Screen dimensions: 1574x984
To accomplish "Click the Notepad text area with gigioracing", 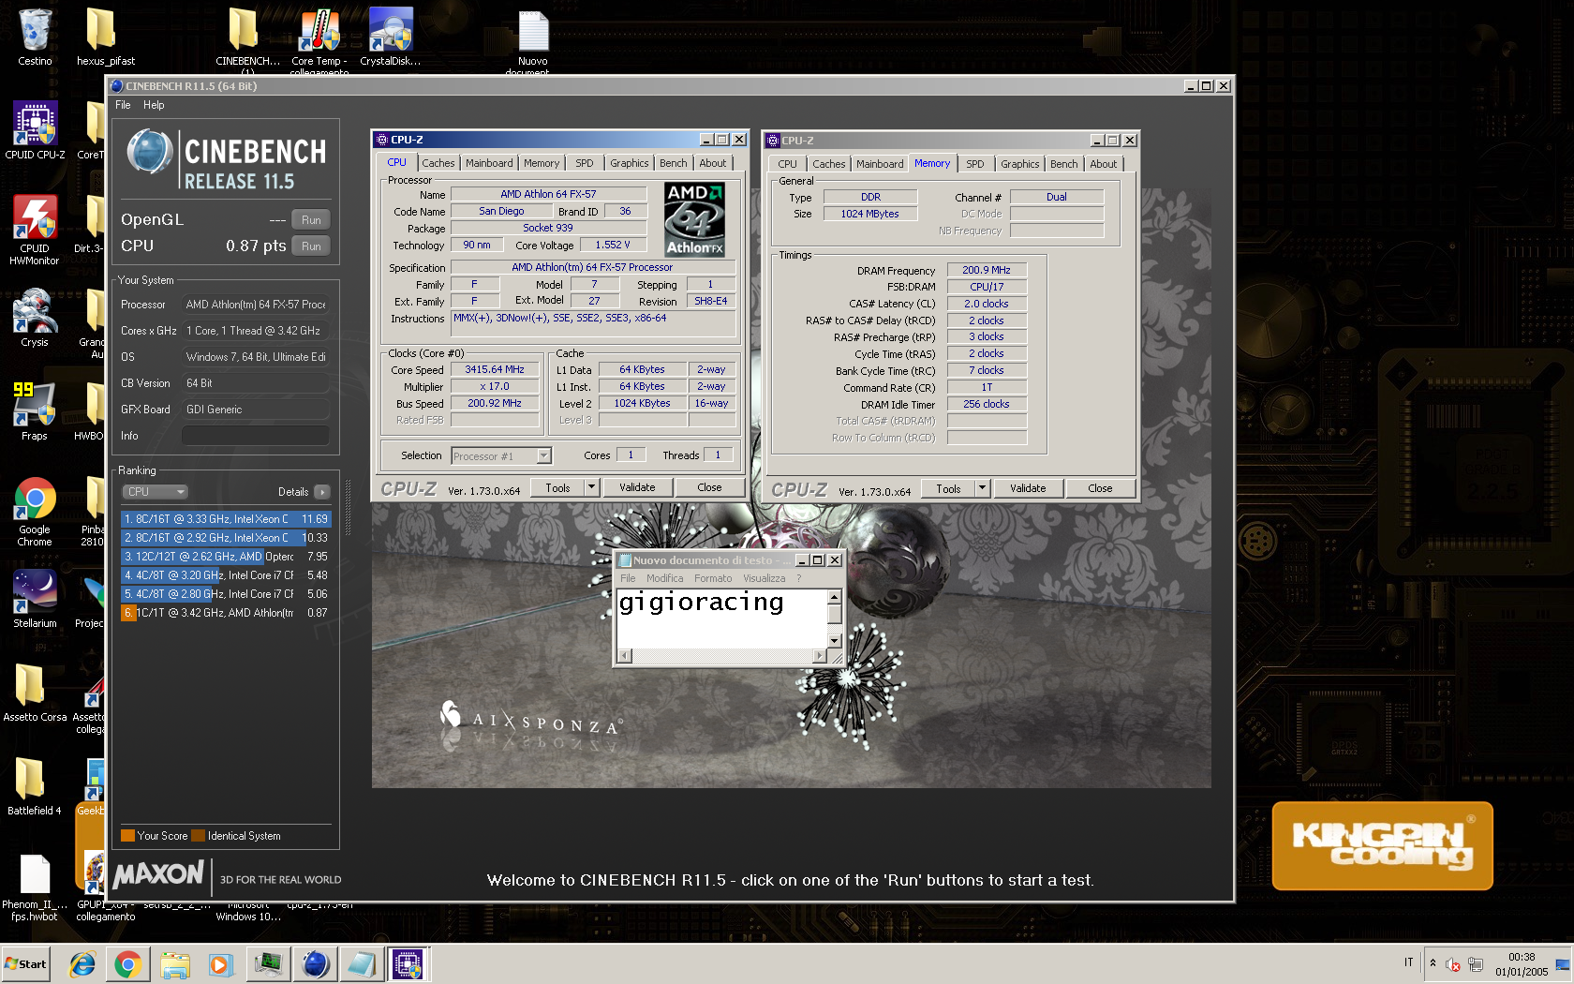I will pos(721,619).
